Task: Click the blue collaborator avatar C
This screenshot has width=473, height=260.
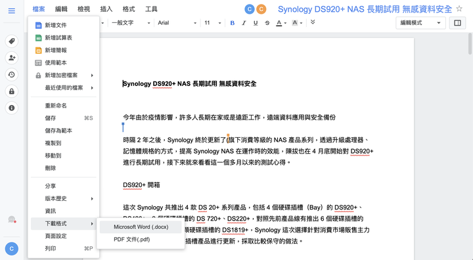Action: pos(250,9)
